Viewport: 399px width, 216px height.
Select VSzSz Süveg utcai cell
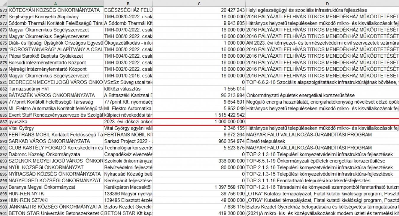(x=128, y=82)
